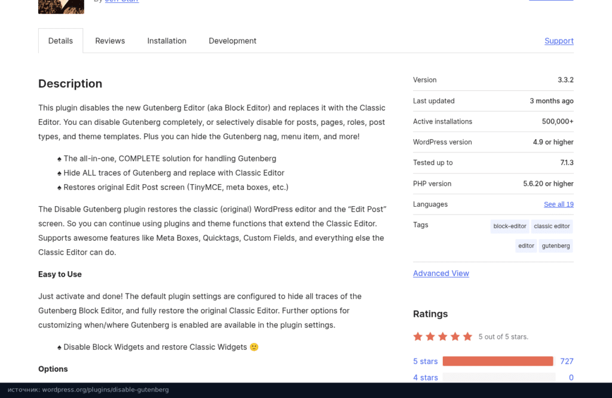The image size is (612, 398).
Task: Open the 4 stars reviews link
Action: (x=426, y=377)
